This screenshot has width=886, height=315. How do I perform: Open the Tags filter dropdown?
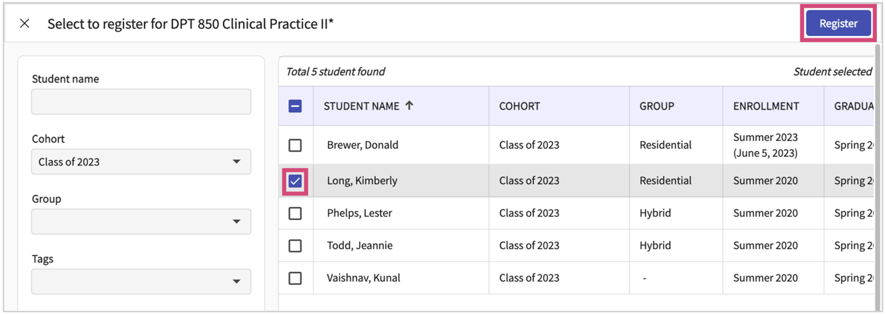[141, 281]
